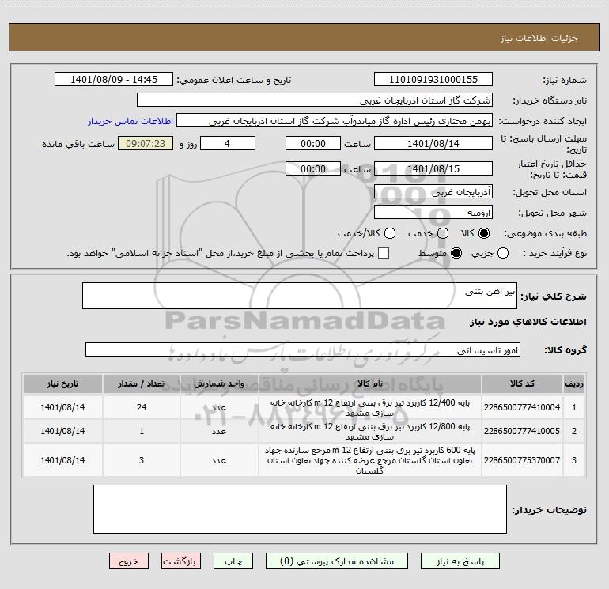Click the کد کالا column header
Image resolution: width=609 pixels, height=589 pixels.
click(x=522, y=383)
